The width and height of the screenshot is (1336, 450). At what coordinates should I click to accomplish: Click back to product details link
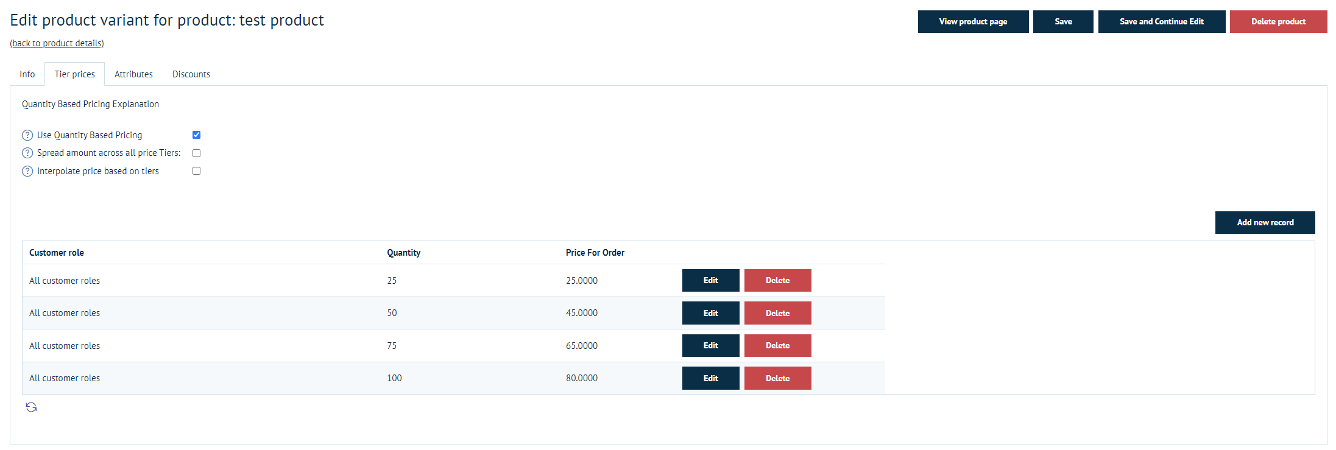[x=57, y=43]
